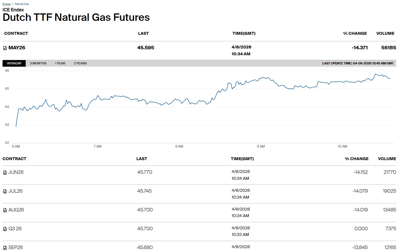Screen dimensions: 399x251
Task: Click the JUN26 contract label
Action: coord(16,172)
